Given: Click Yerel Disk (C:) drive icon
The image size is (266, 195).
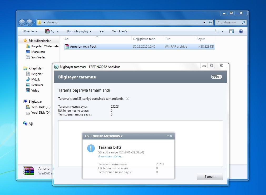Looking at the screenshot, I should 28,107.
